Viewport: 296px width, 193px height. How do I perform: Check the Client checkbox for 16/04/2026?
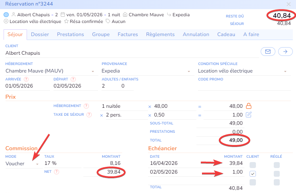pos(253,165)
